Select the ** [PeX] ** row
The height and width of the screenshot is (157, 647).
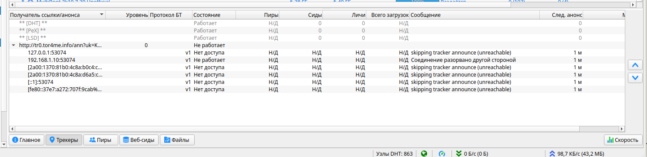(x=317, y=30)
